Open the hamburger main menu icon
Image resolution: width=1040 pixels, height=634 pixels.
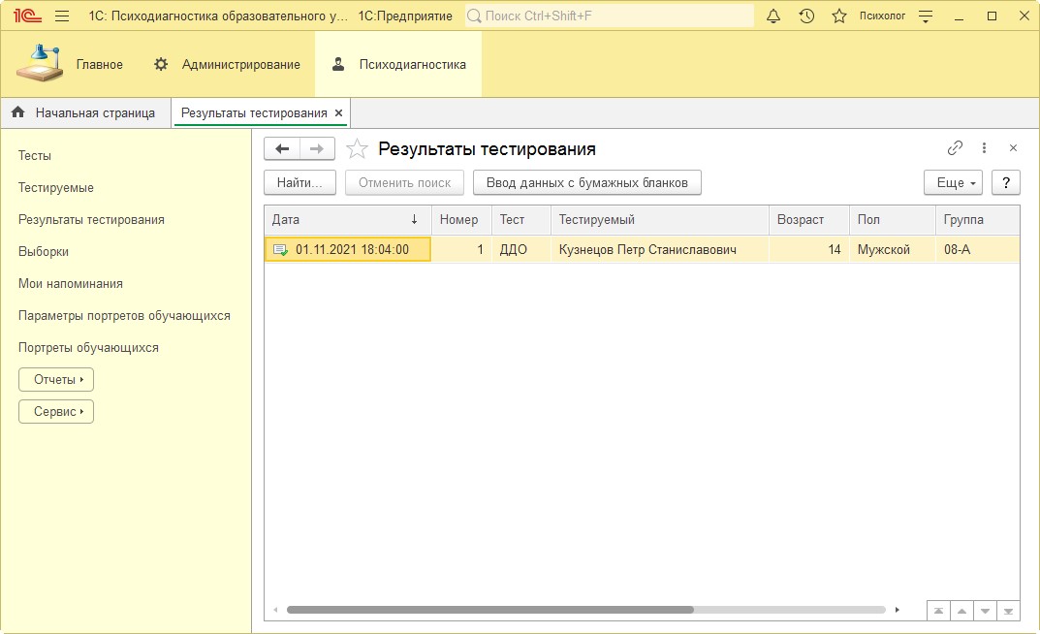click(62, 16)
